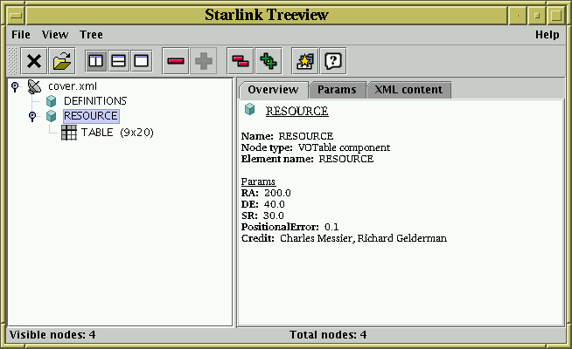Toggle detail-below split layout
This screenshot has width=572, height=349.
tap(119, 61)
